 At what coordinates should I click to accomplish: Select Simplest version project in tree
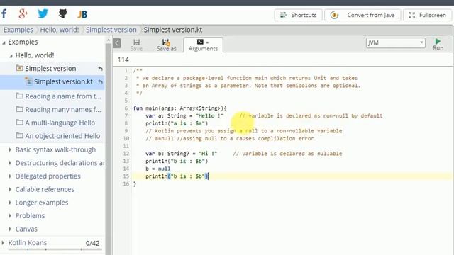50,69
